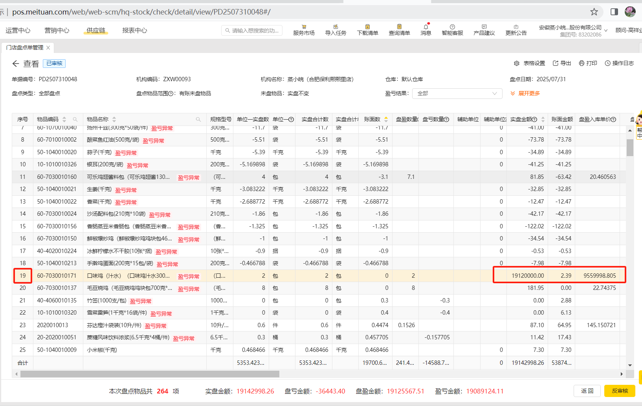Sort the table by 账面数 column

(386, 119)
